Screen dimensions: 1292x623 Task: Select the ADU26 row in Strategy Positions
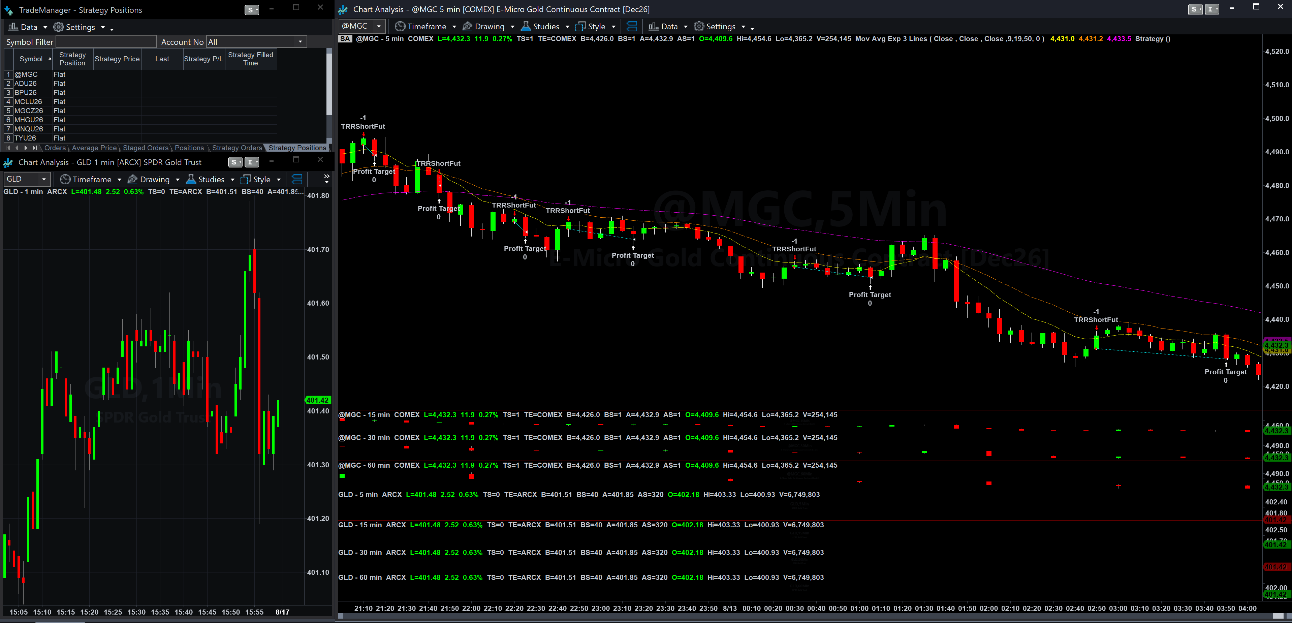pyautogui.click(x=140, y=83)
